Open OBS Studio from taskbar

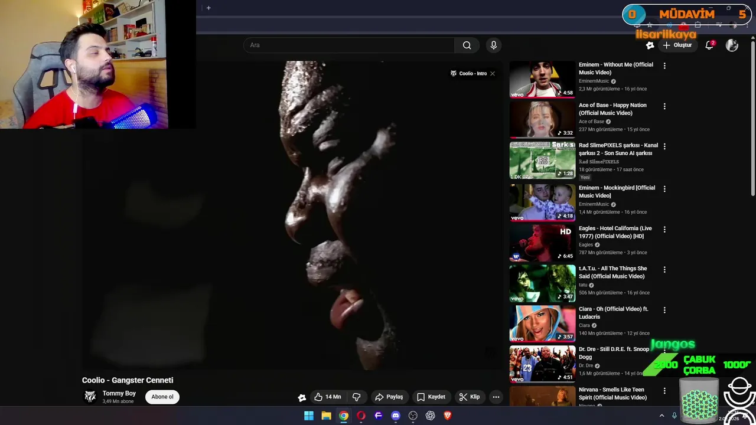coord(413,416)
